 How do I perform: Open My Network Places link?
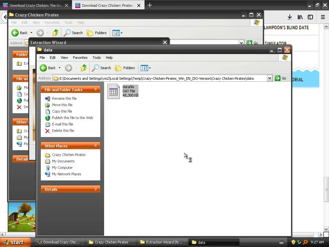coord(67,174)
